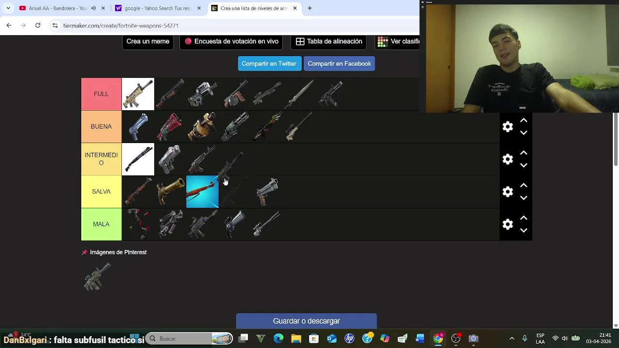This screenshot has height=348, width=619.
Task: Open settings gear for INTERMEDIO row
Action: (x=507, y=159)
